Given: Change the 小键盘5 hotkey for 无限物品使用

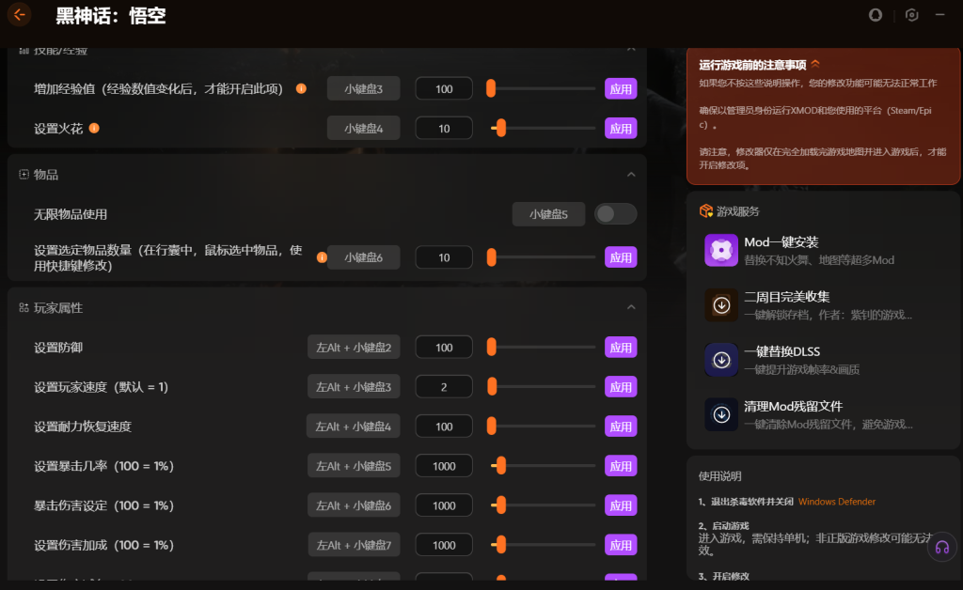Looking at the screenshot, I should pyautogui.click(x=548, y=214).
